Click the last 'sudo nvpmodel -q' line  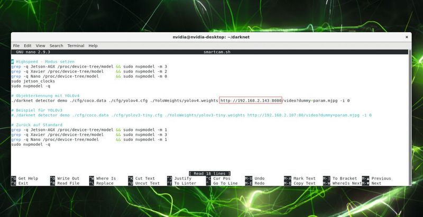coord(31,144)
